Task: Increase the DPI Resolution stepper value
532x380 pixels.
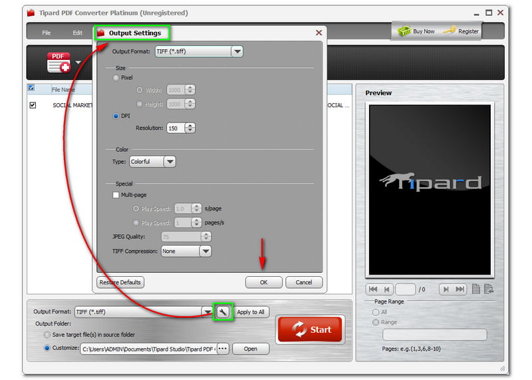Action: (191, 124)
